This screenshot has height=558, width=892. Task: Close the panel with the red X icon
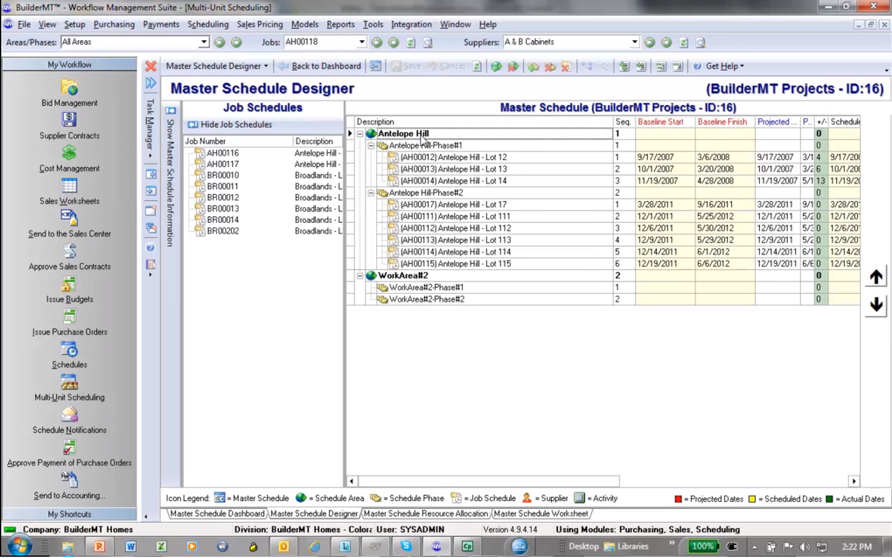[150, 66]
